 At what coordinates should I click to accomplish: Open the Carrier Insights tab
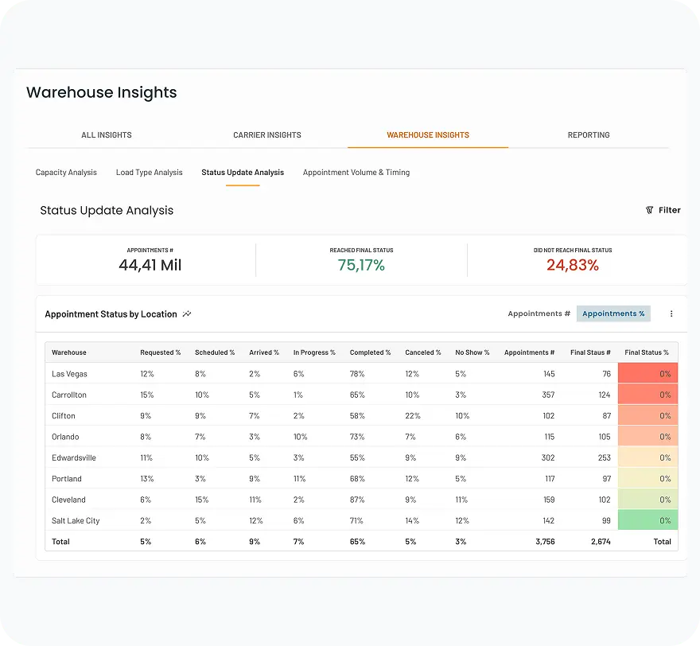[267, 135]
